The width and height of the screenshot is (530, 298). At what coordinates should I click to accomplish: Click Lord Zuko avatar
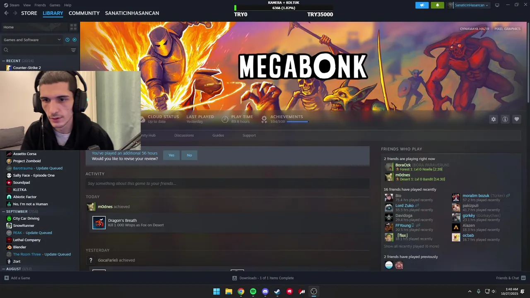pos(389,207)
